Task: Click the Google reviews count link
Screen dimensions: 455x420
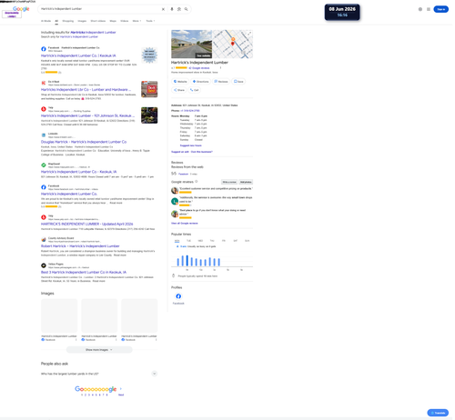Action: point(199,68)
